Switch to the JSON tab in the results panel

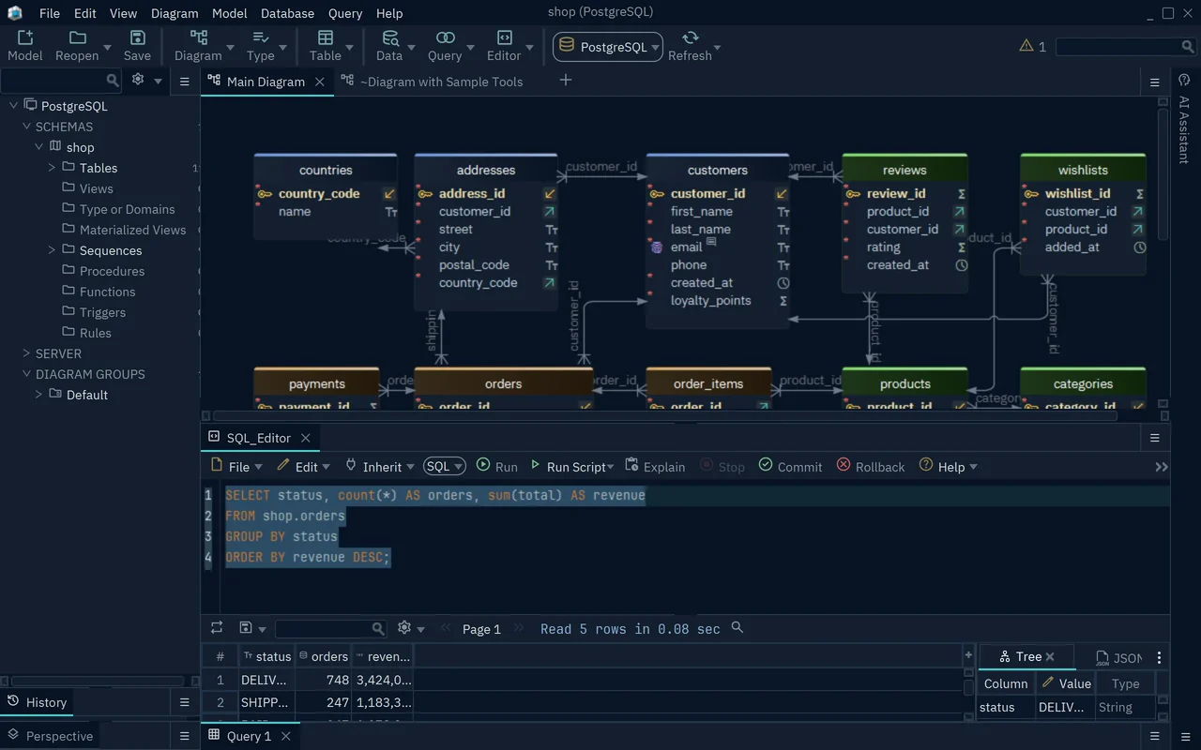point(1119,657)
